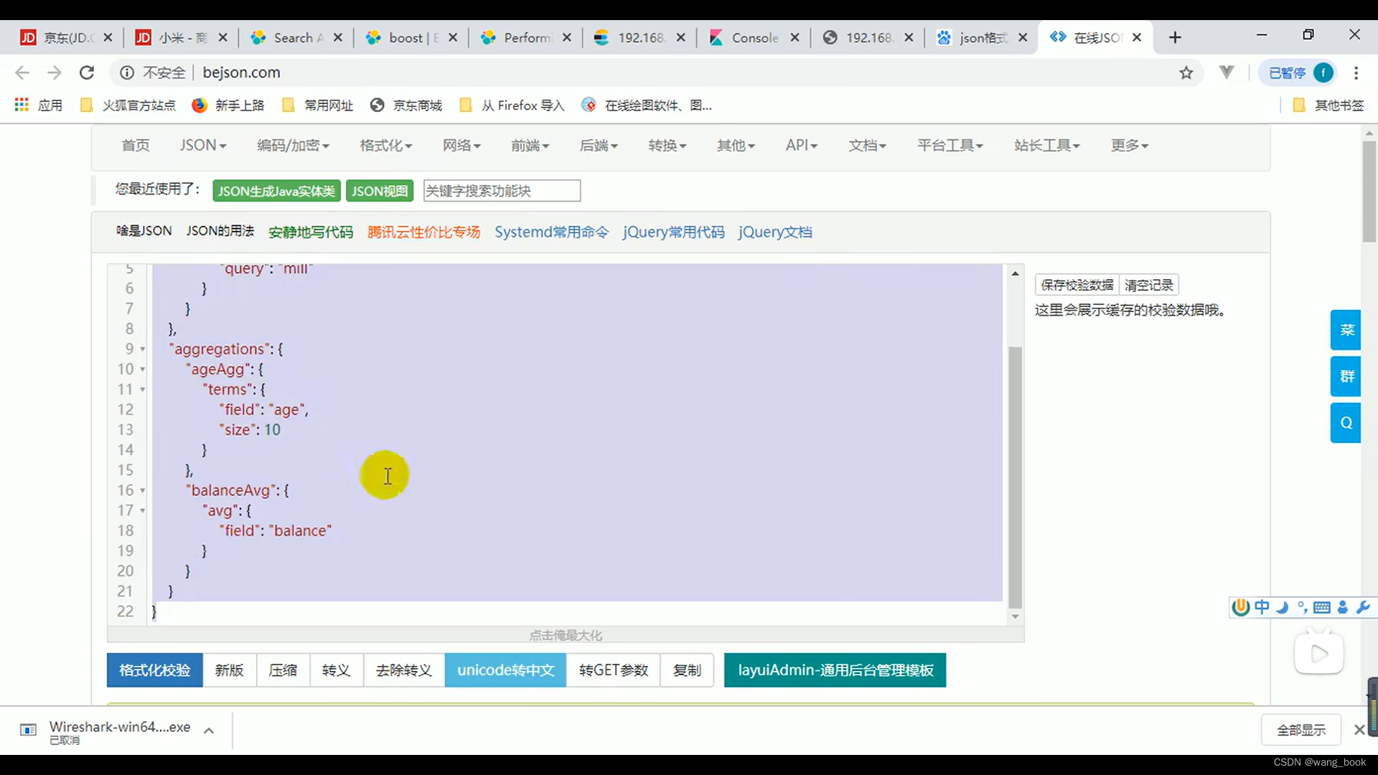The image size is (1378, 775).
Task: Click the site info icon in address bar
Action: click(127, 72)
